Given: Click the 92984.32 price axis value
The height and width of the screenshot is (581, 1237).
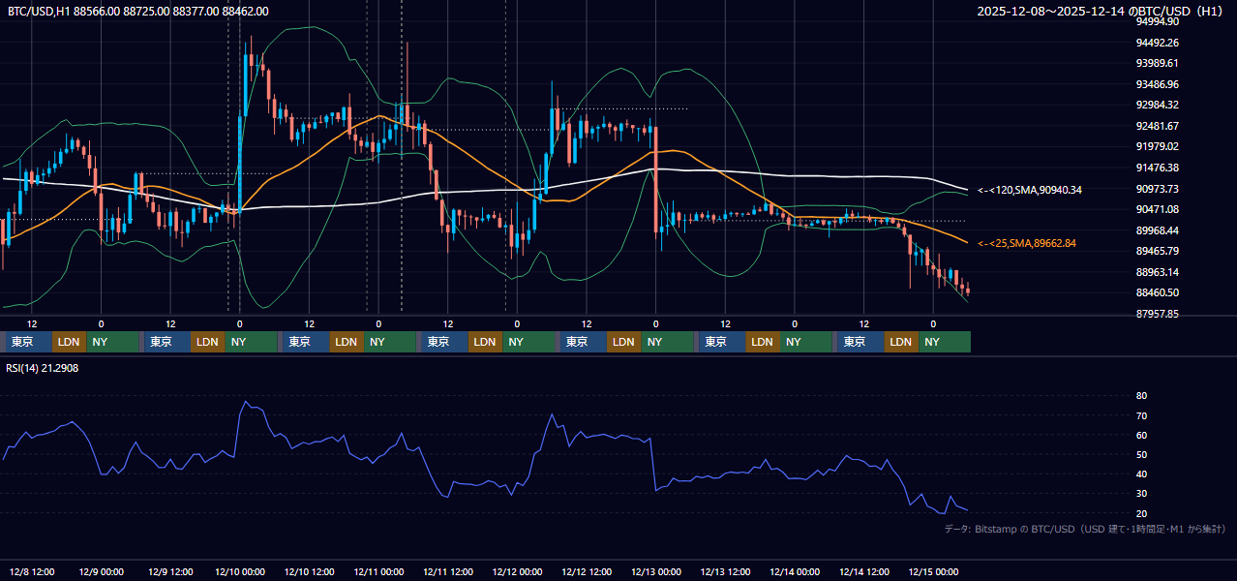Looking at the screenshot, I should point(1158,105).
